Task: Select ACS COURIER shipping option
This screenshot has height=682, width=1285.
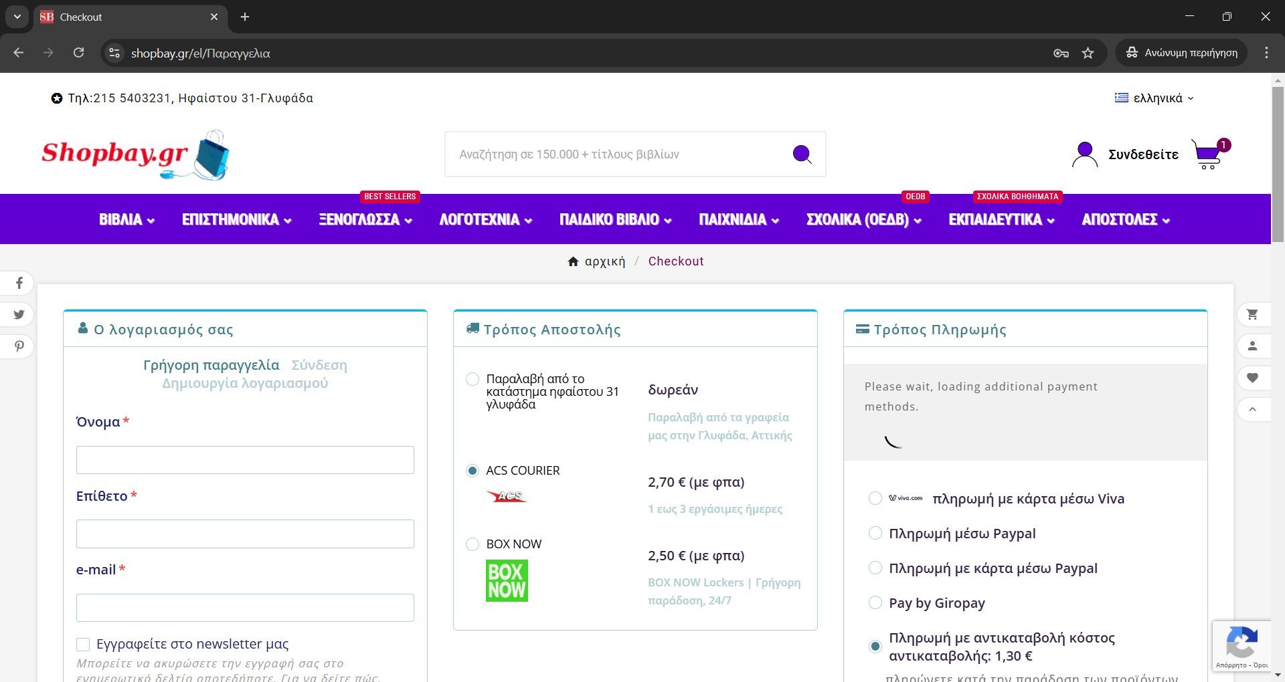Action: click(473, 471)
